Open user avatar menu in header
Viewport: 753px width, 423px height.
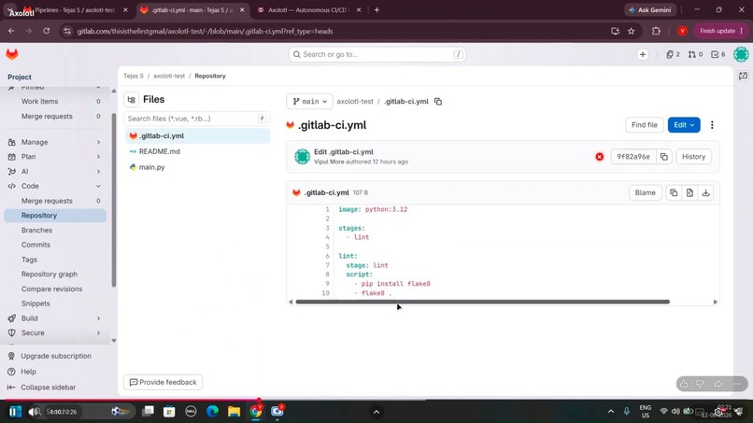[741, 54]
